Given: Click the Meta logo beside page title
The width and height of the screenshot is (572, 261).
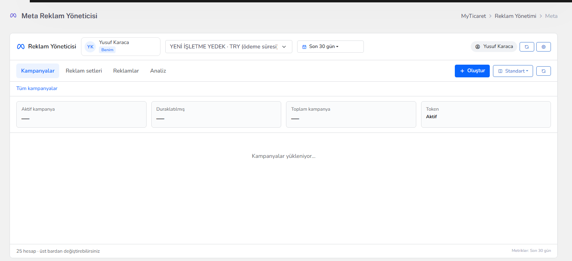Looking at the screenshot, I should [x=13, y=16].
